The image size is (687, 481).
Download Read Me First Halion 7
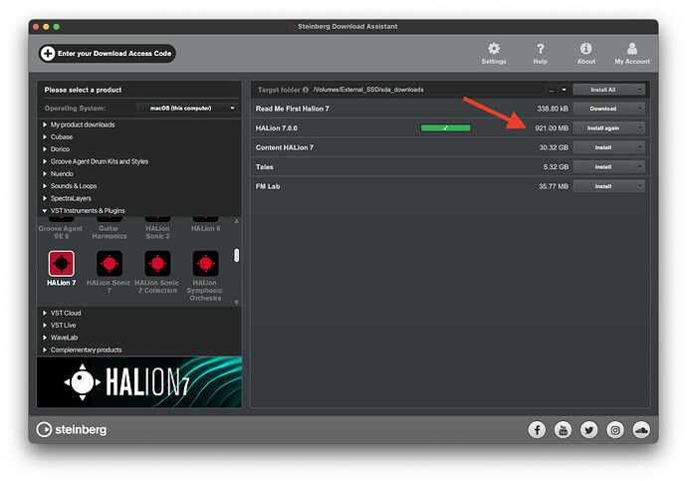point(603,109)
